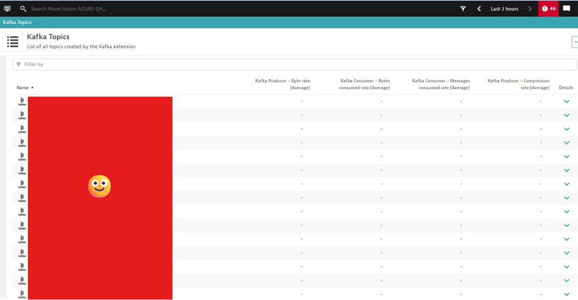Open the more options ellipsis button
The image size is (578, 300).
coord(574,42)
